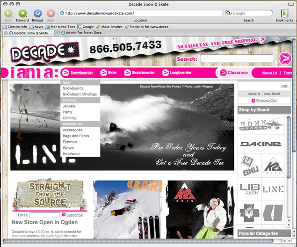This screenshot has height=247, width=297.
Task: Click the Rome brand logo
Action: tap(261, 124)
